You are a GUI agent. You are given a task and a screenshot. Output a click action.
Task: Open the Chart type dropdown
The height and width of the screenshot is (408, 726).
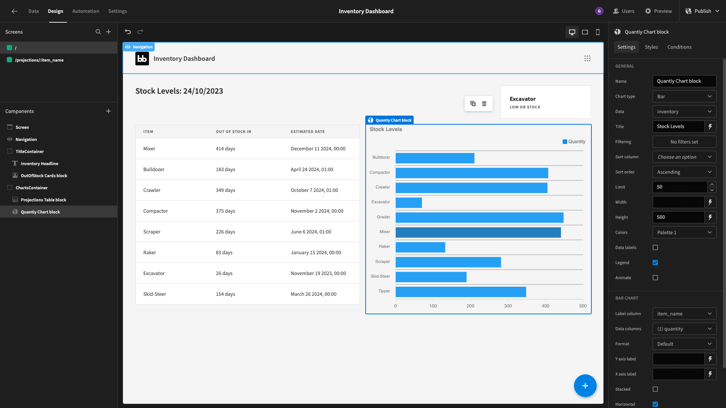684,96
